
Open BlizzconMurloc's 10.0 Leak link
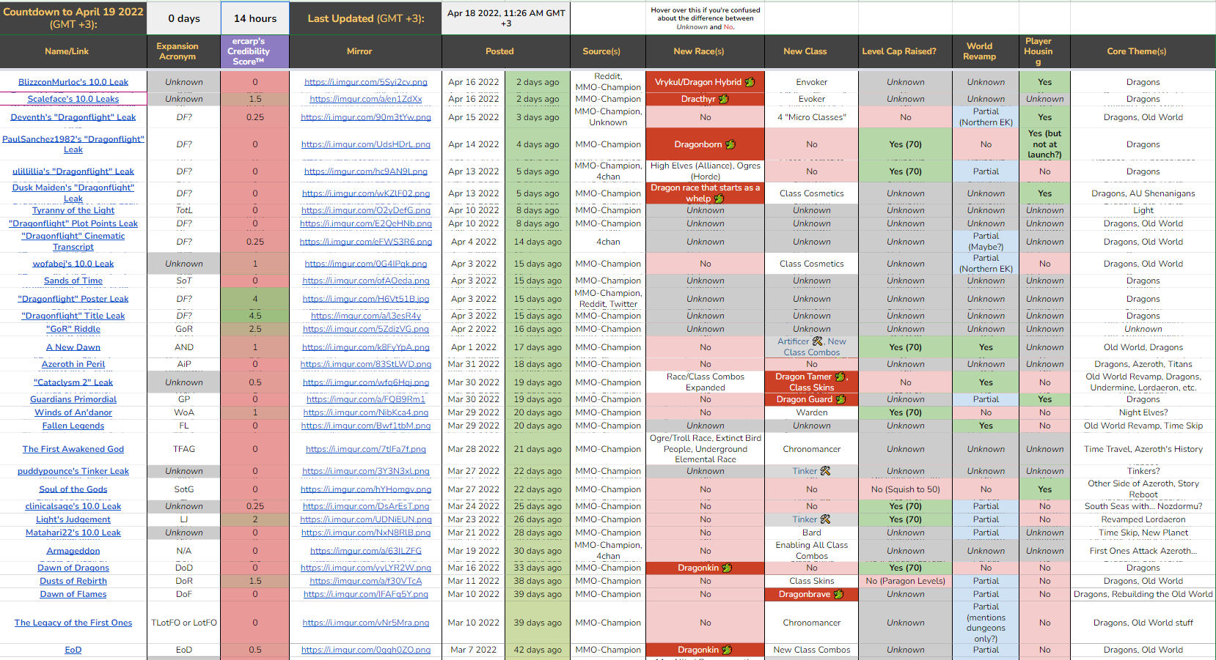[x=73, y=82]
